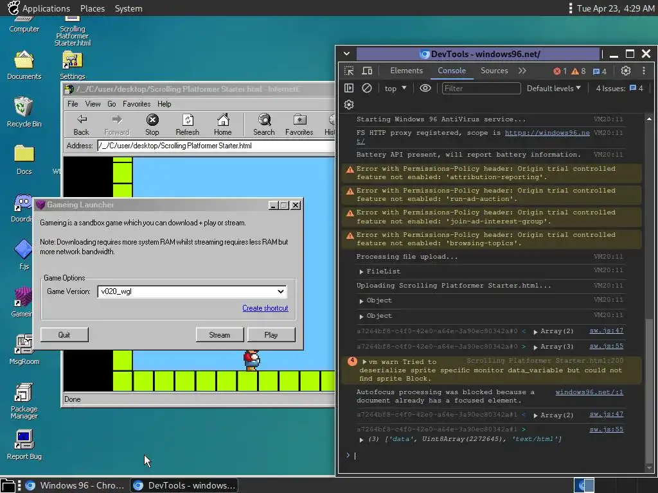This screenshot has height=493, width=658.
Task: Click the Stop icon in browser toolbar
Action: tap(152, 125)
